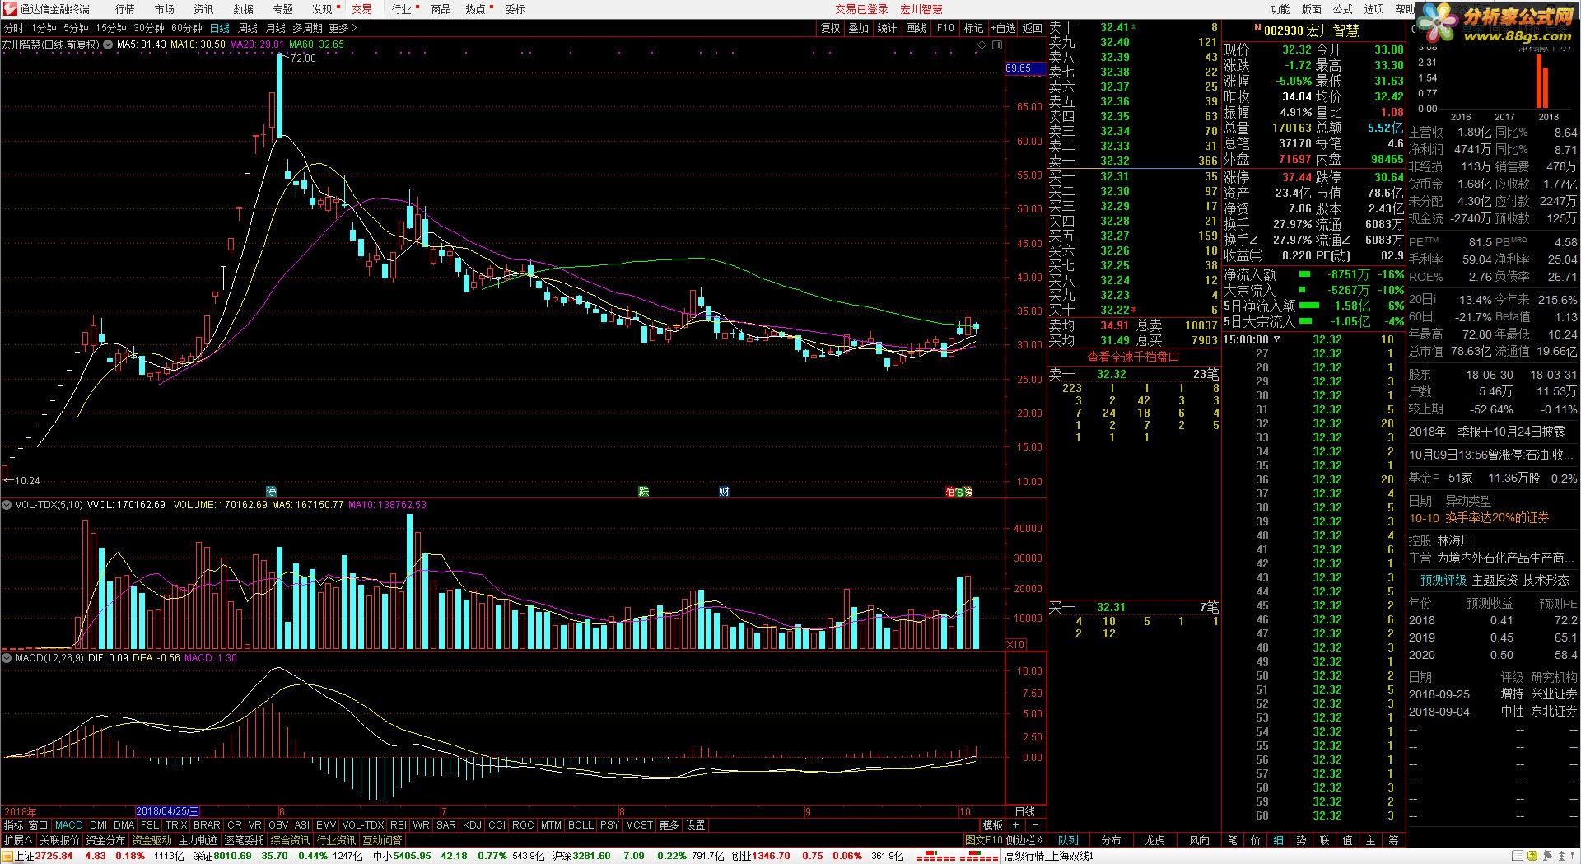Collapse the MACD indicator panel arrow
Viewport: 1581px width, 864px height.
[7, 658]
